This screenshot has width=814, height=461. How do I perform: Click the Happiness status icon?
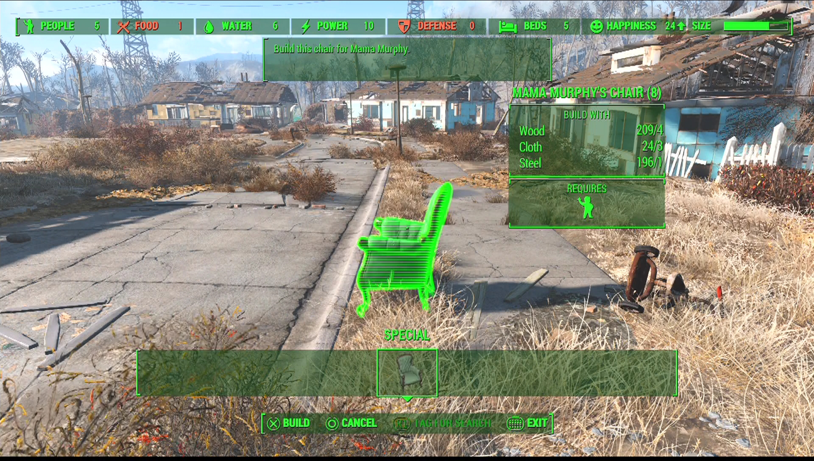[594, 23]
